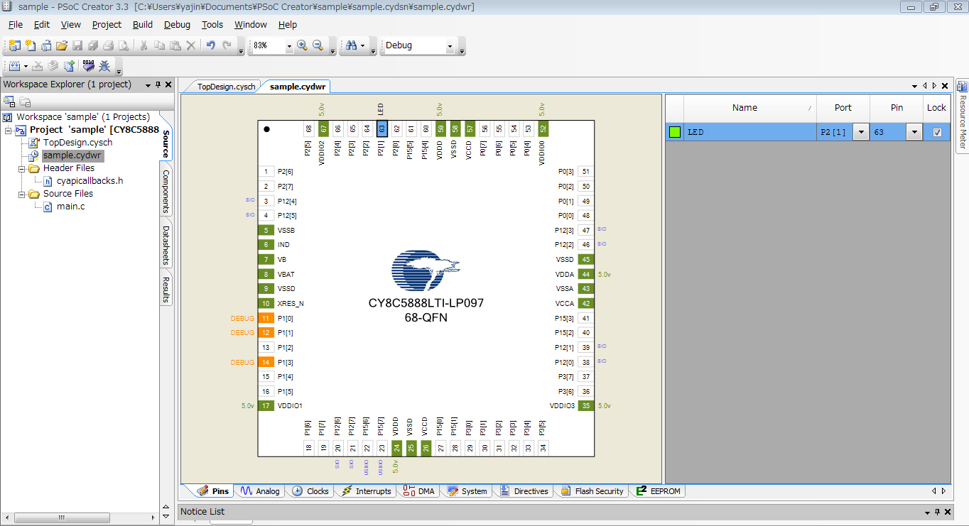Click the Find binoculars icon
The width and height of the screenshot is (969, 526).
click(x=351, y=45)
